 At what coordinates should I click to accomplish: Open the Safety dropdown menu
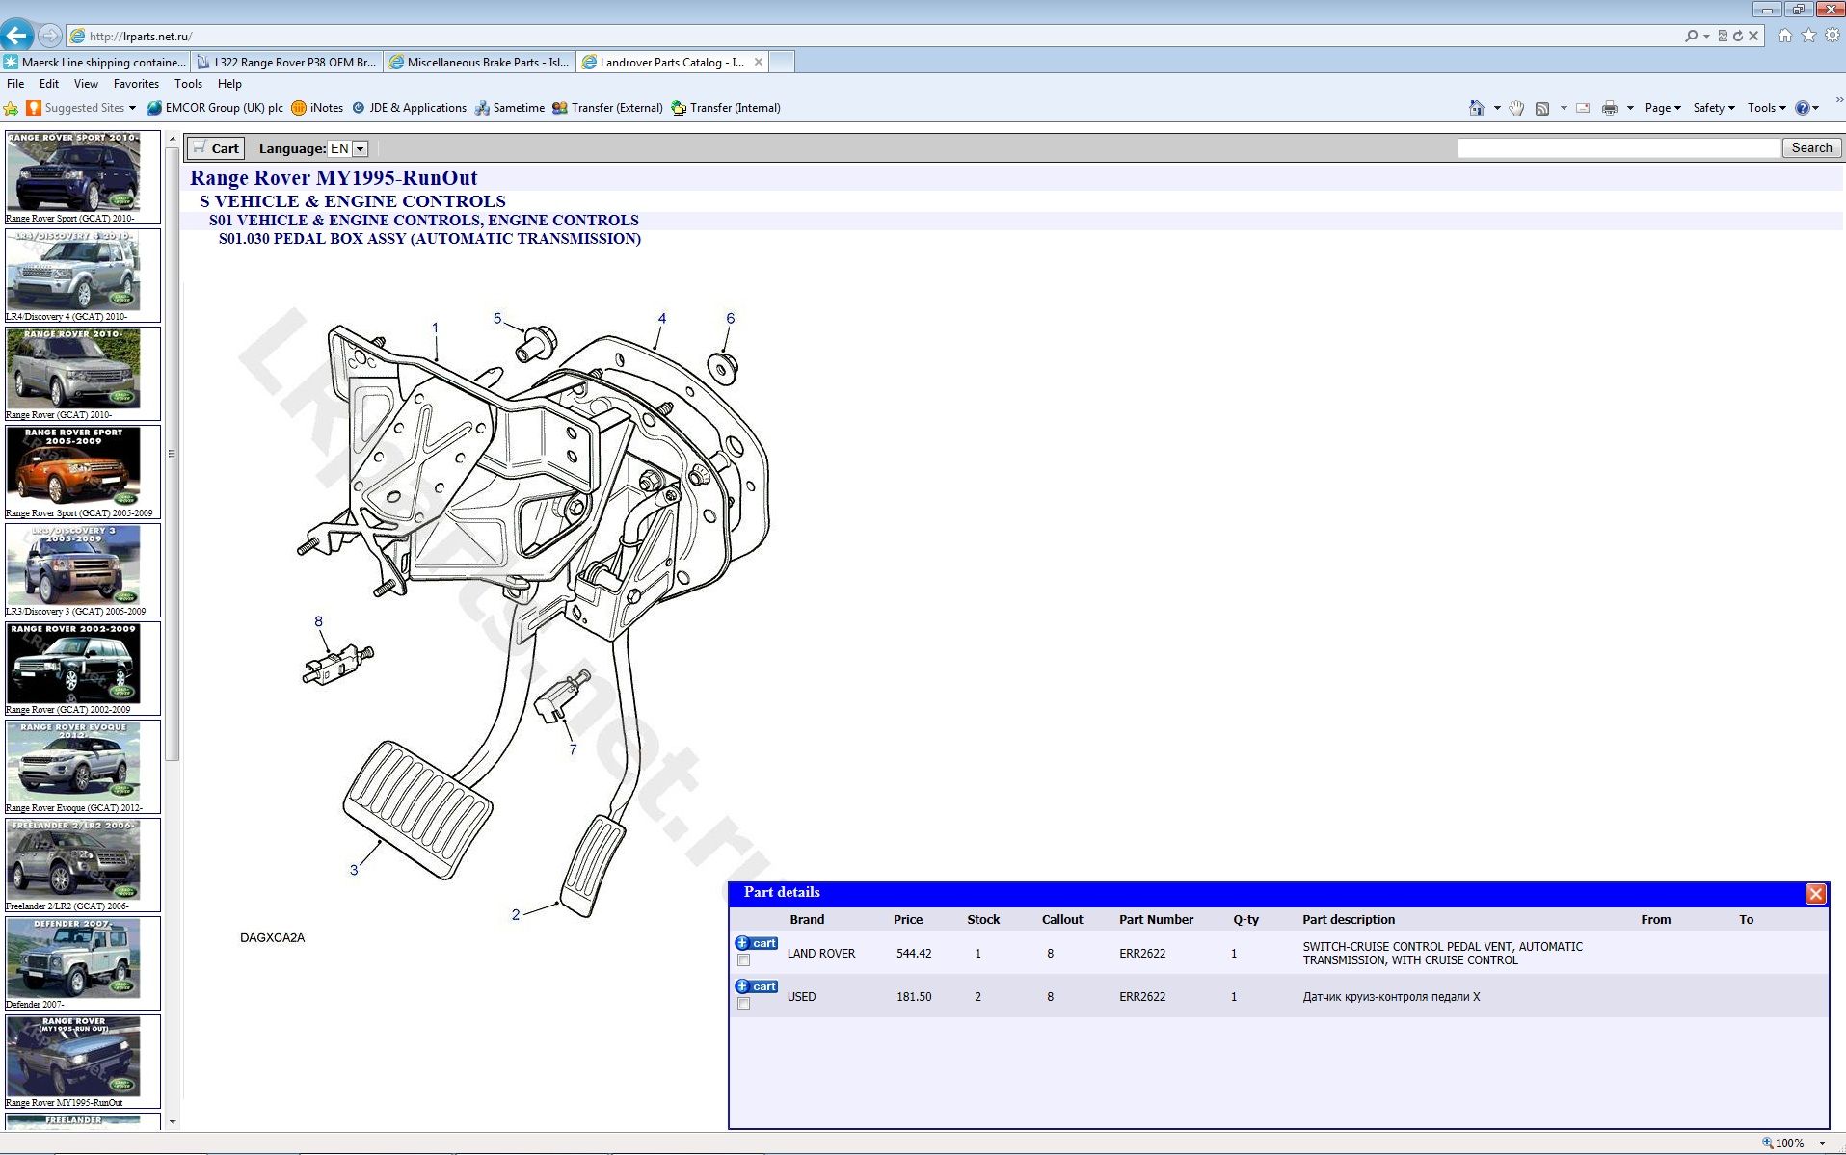click(x=1714, y=108)
